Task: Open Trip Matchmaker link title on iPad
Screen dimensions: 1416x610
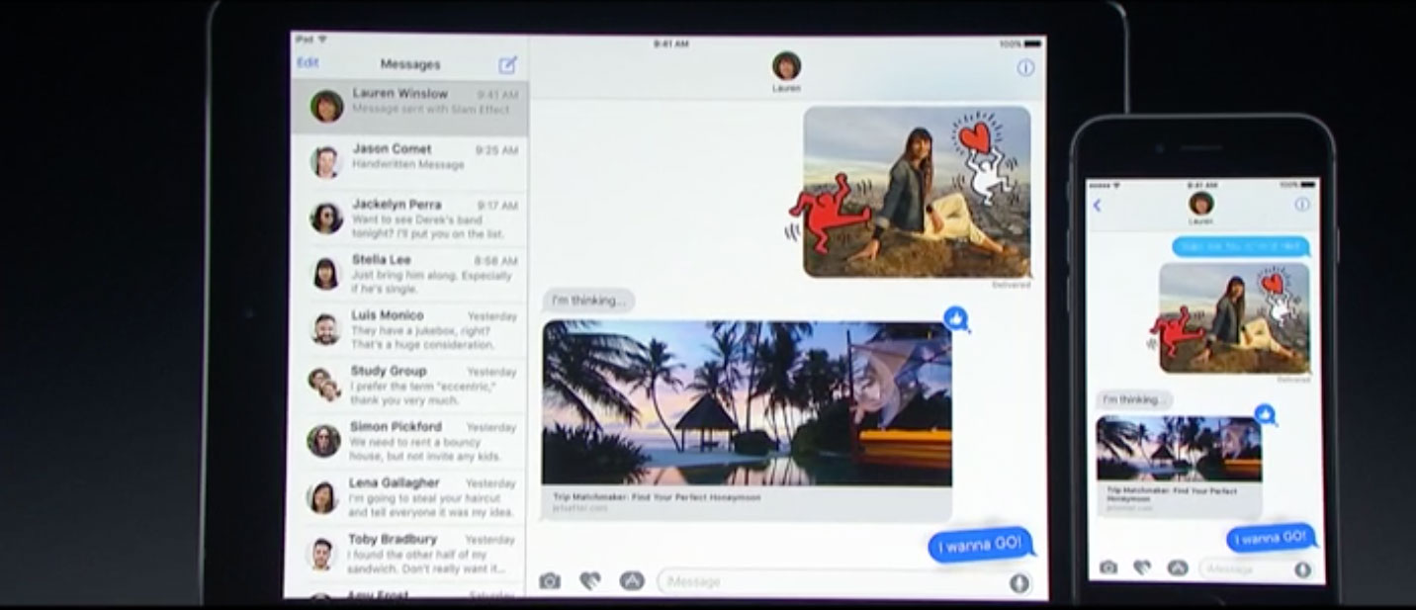Action: (x=657, y=497)
